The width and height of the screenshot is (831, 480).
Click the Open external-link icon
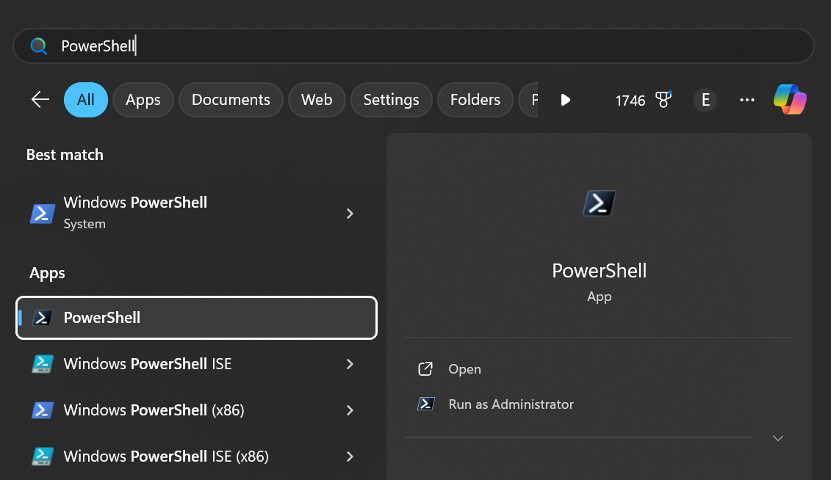425,369
